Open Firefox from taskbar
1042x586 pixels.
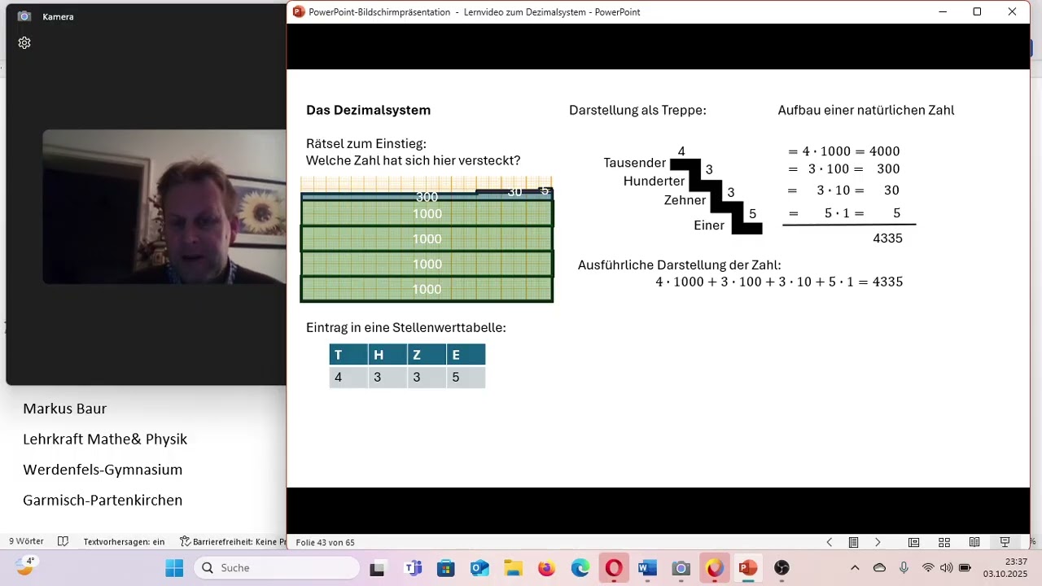pos(546,568)
